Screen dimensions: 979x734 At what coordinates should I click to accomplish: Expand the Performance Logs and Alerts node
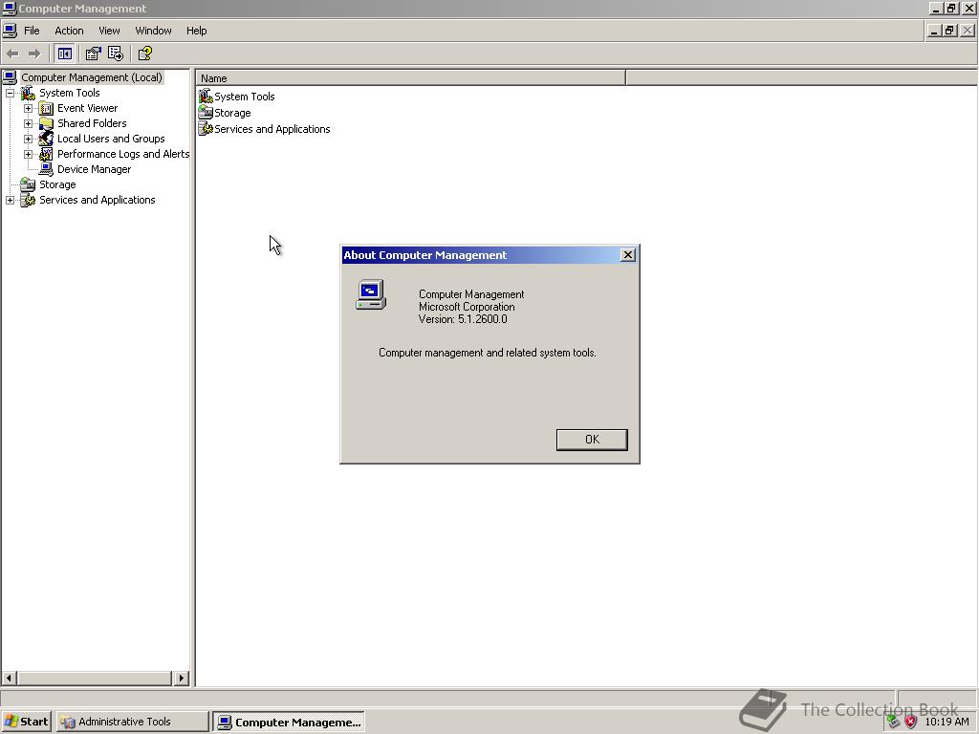pos(28,154)
